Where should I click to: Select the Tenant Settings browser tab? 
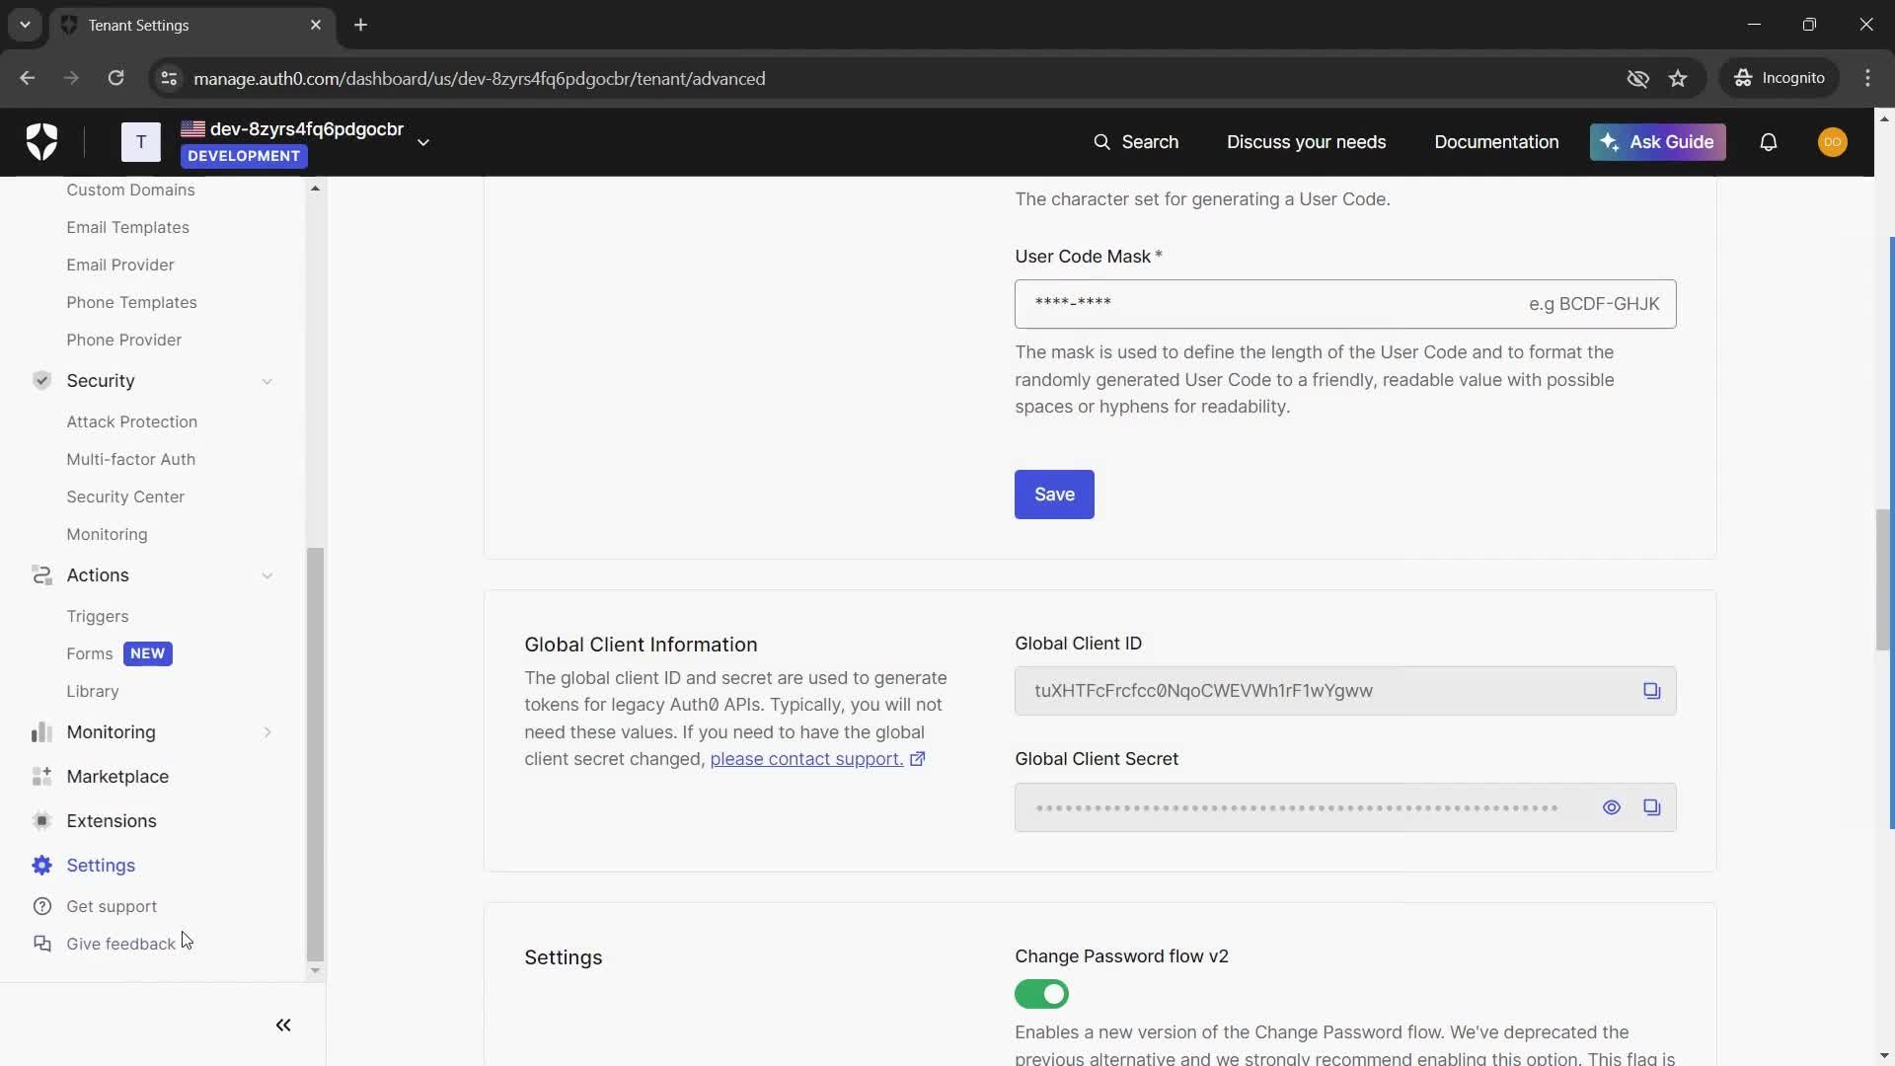coord(192,25)
